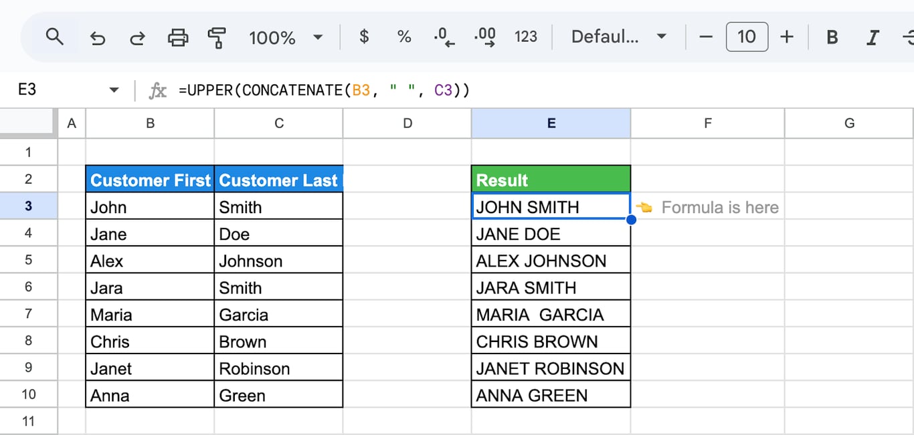Select row 2 header
This screenshot has height=435, width=914.
click(29, 179)
